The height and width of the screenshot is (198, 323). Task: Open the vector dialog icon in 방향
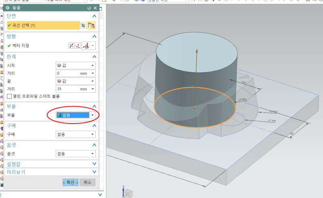78,46
